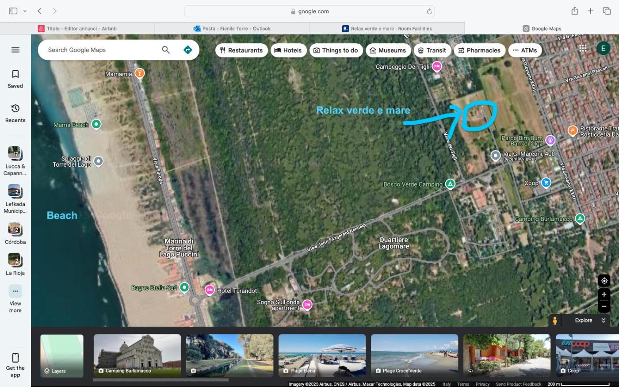Open the Saved places panel

(x=15, y=79)
